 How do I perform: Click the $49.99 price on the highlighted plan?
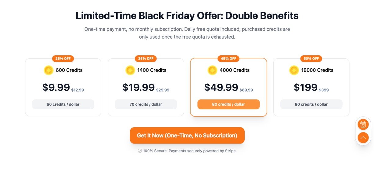click(221, 87)
